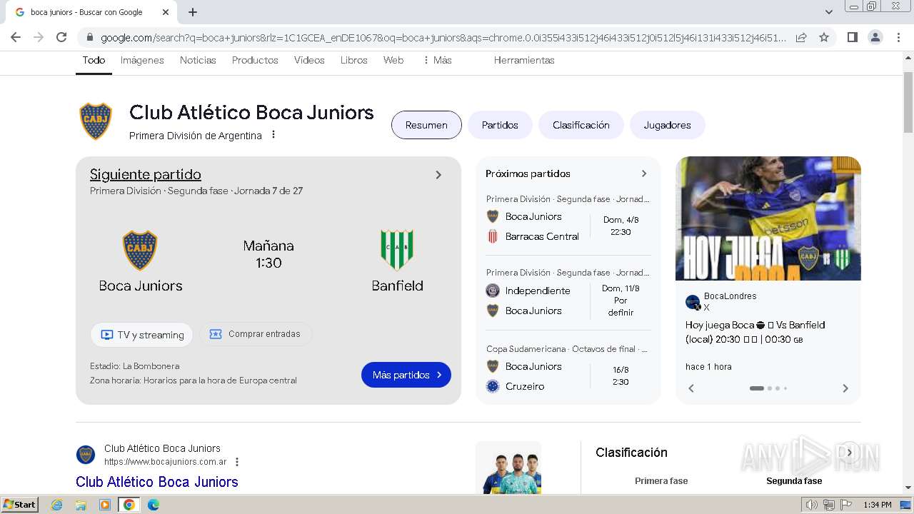Click the Cruzeiro team crest
This screenshot has height=514, width=914.
pos(493,386)
